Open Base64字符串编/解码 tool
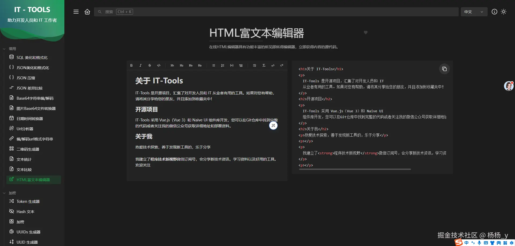Image resolution: width=515 pixels, height=246 pixels. coord(34,98)
